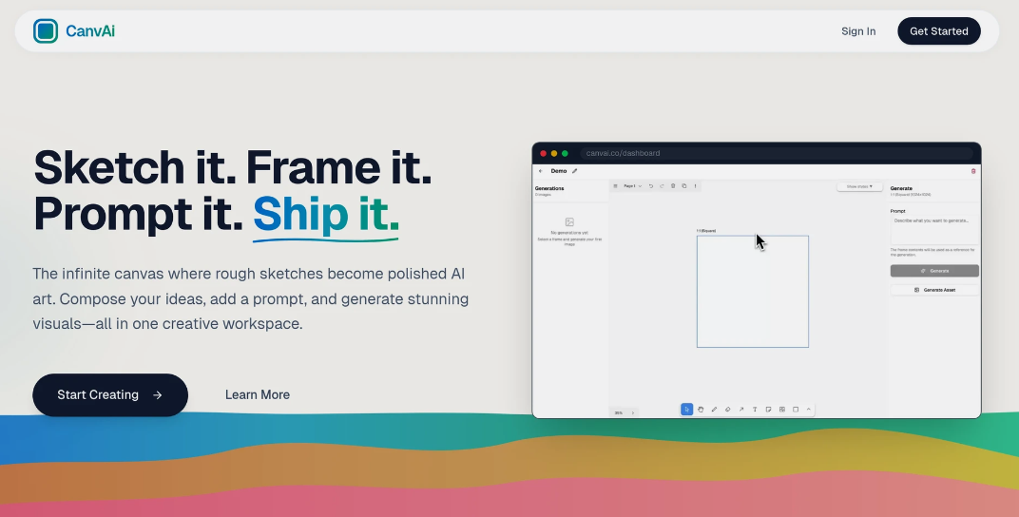Click the pencil icon next to Demo

coord(575,171)
